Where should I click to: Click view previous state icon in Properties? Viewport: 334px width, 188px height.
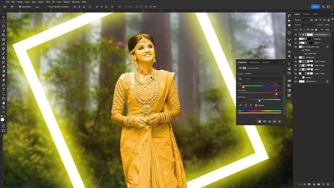point(265,122)
